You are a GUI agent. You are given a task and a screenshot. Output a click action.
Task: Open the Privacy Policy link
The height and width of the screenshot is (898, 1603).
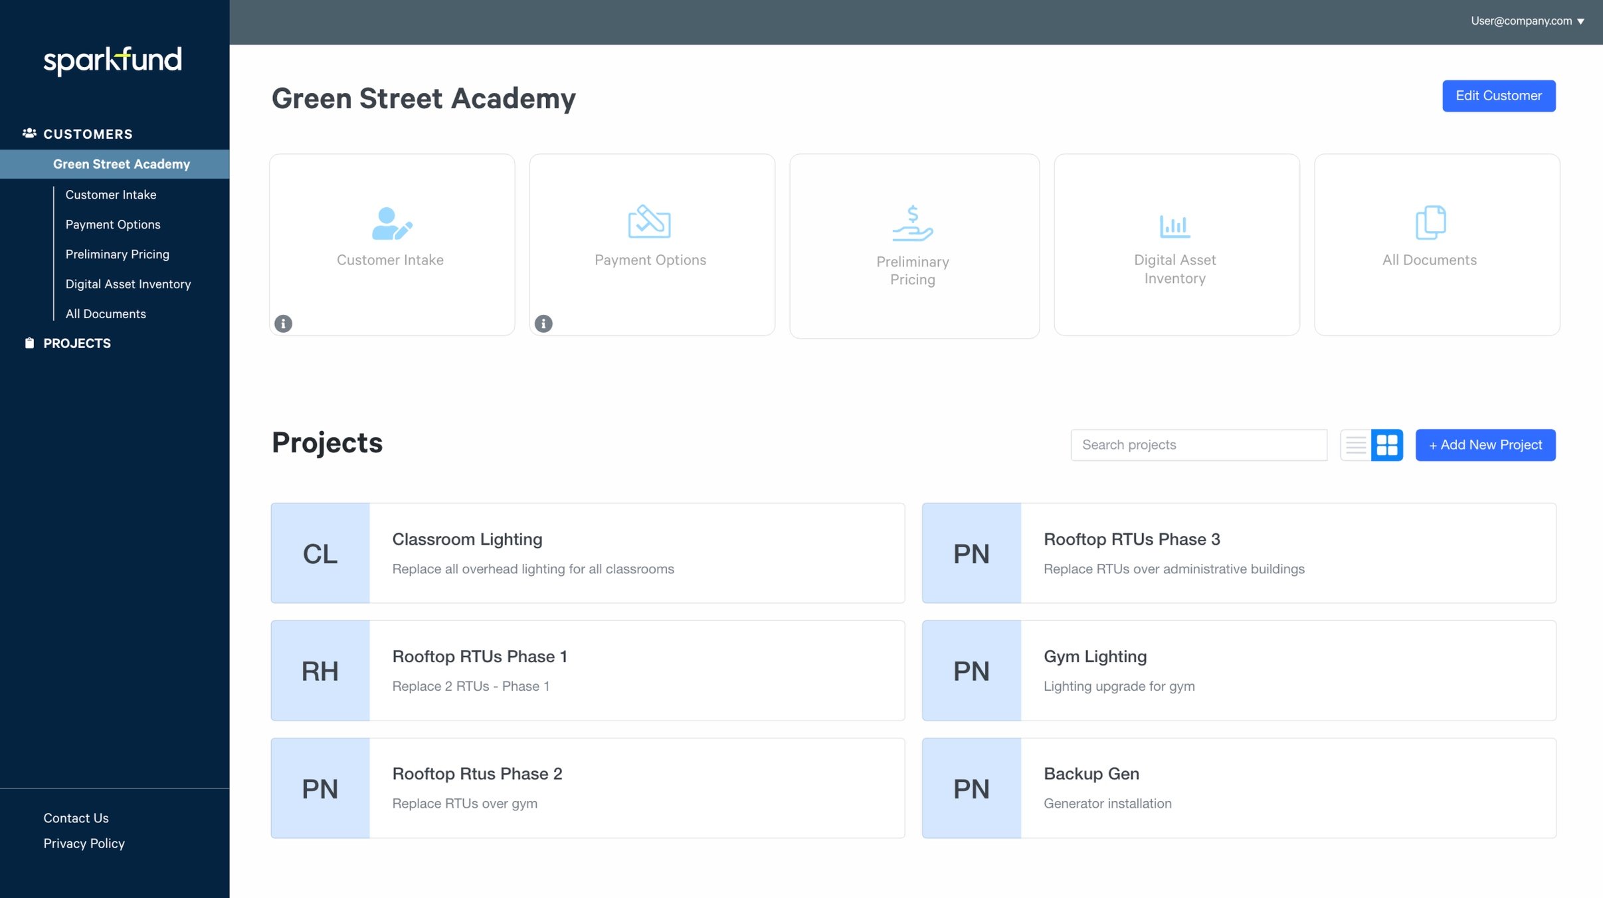tap(84, 843)
